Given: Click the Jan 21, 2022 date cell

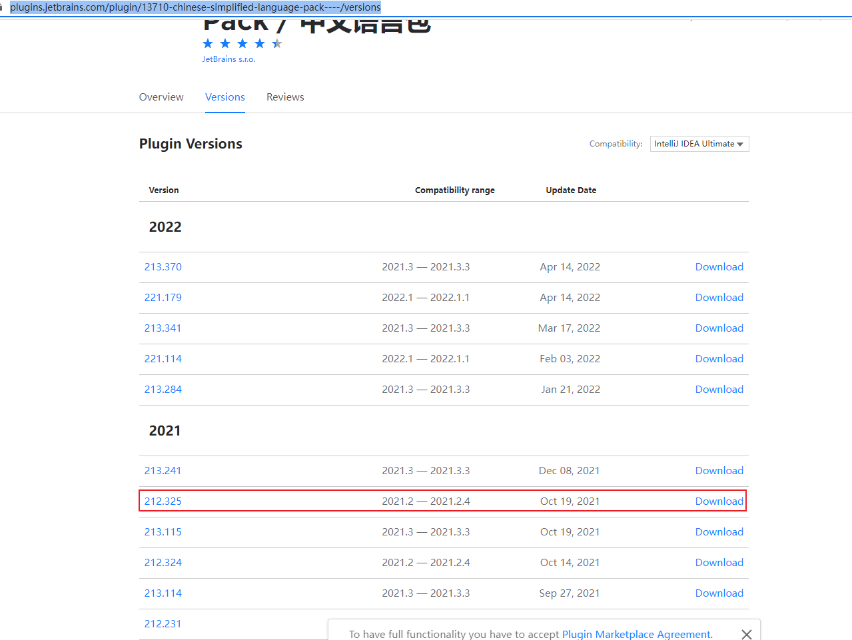Looking at the screenshot, I should pyautogui.click(x=571, y=390).
